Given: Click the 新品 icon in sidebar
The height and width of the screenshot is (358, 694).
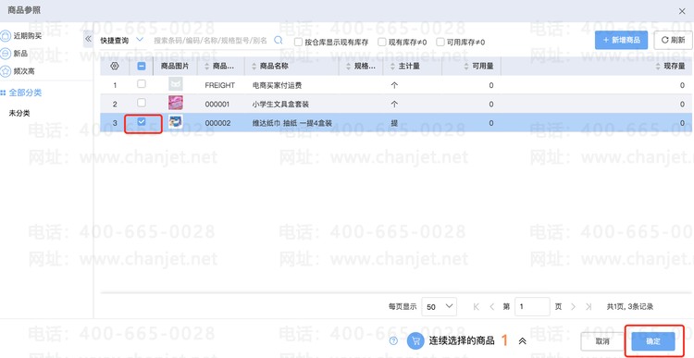Looking at the screenshot, I should click(6, 53).
